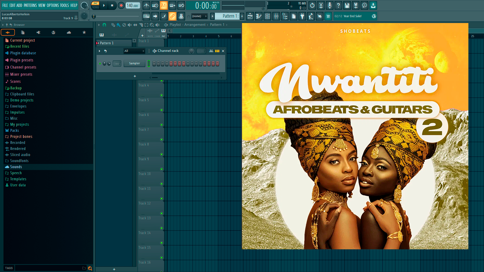Click the save project floppy disk icon
The width and height of the screenshot is (484, 272).
click(347, 5)
